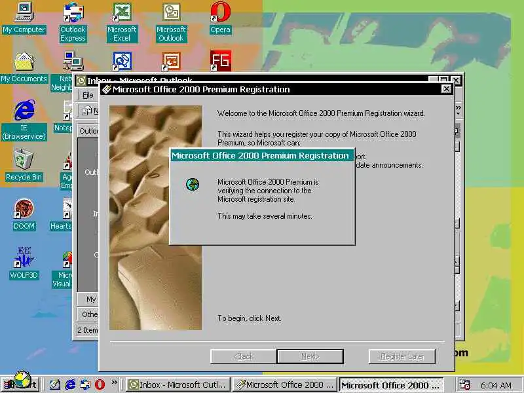Click the 6:04 AM clock in the taskbar
Screen dimensions: 524x393
click(496, 385)
